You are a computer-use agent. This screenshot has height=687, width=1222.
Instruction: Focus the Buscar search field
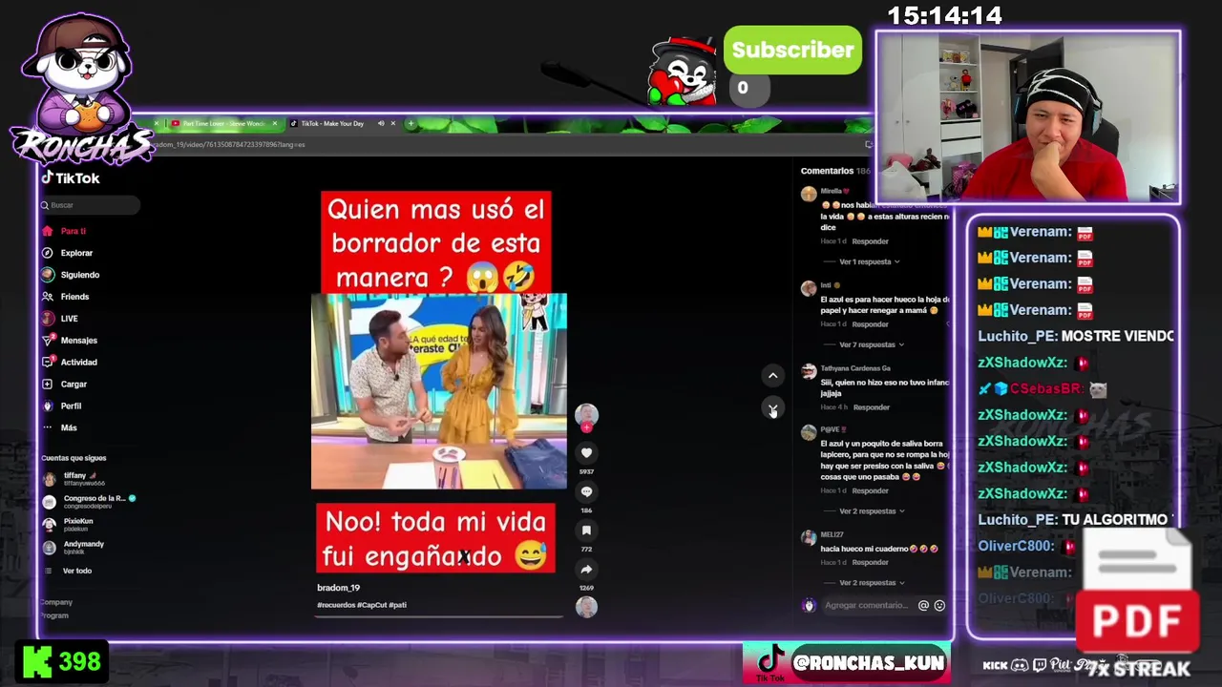pyautogui.click(x=90, y=205)
